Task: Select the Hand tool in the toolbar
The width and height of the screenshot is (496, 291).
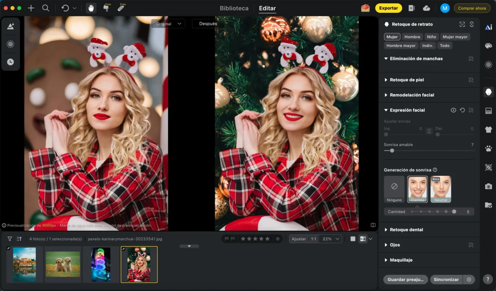Action: tap(91, 7)
